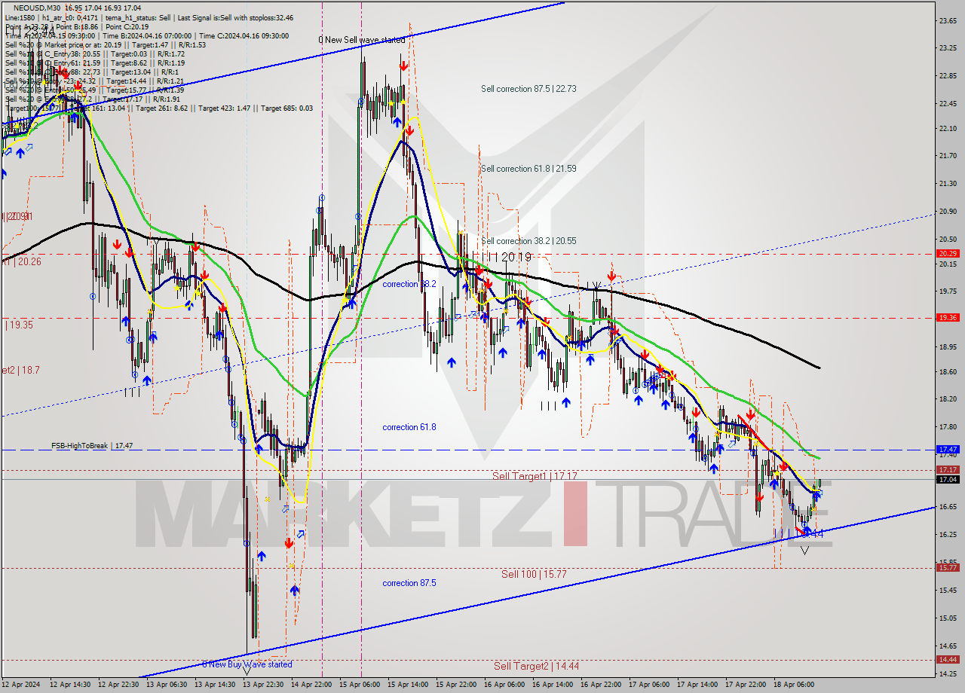
Task: Select the '0 New Sell wave started' annotation
Action: point(361,40)
